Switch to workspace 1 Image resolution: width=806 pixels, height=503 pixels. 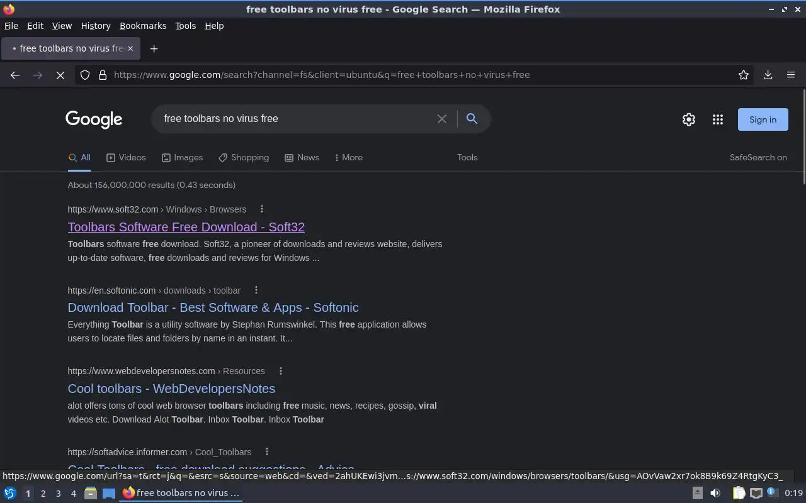[28, 494]
